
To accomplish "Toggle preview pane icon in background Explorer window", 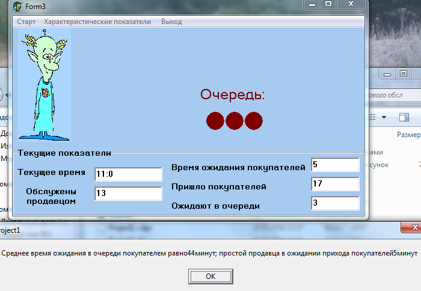I will [404, 117].
